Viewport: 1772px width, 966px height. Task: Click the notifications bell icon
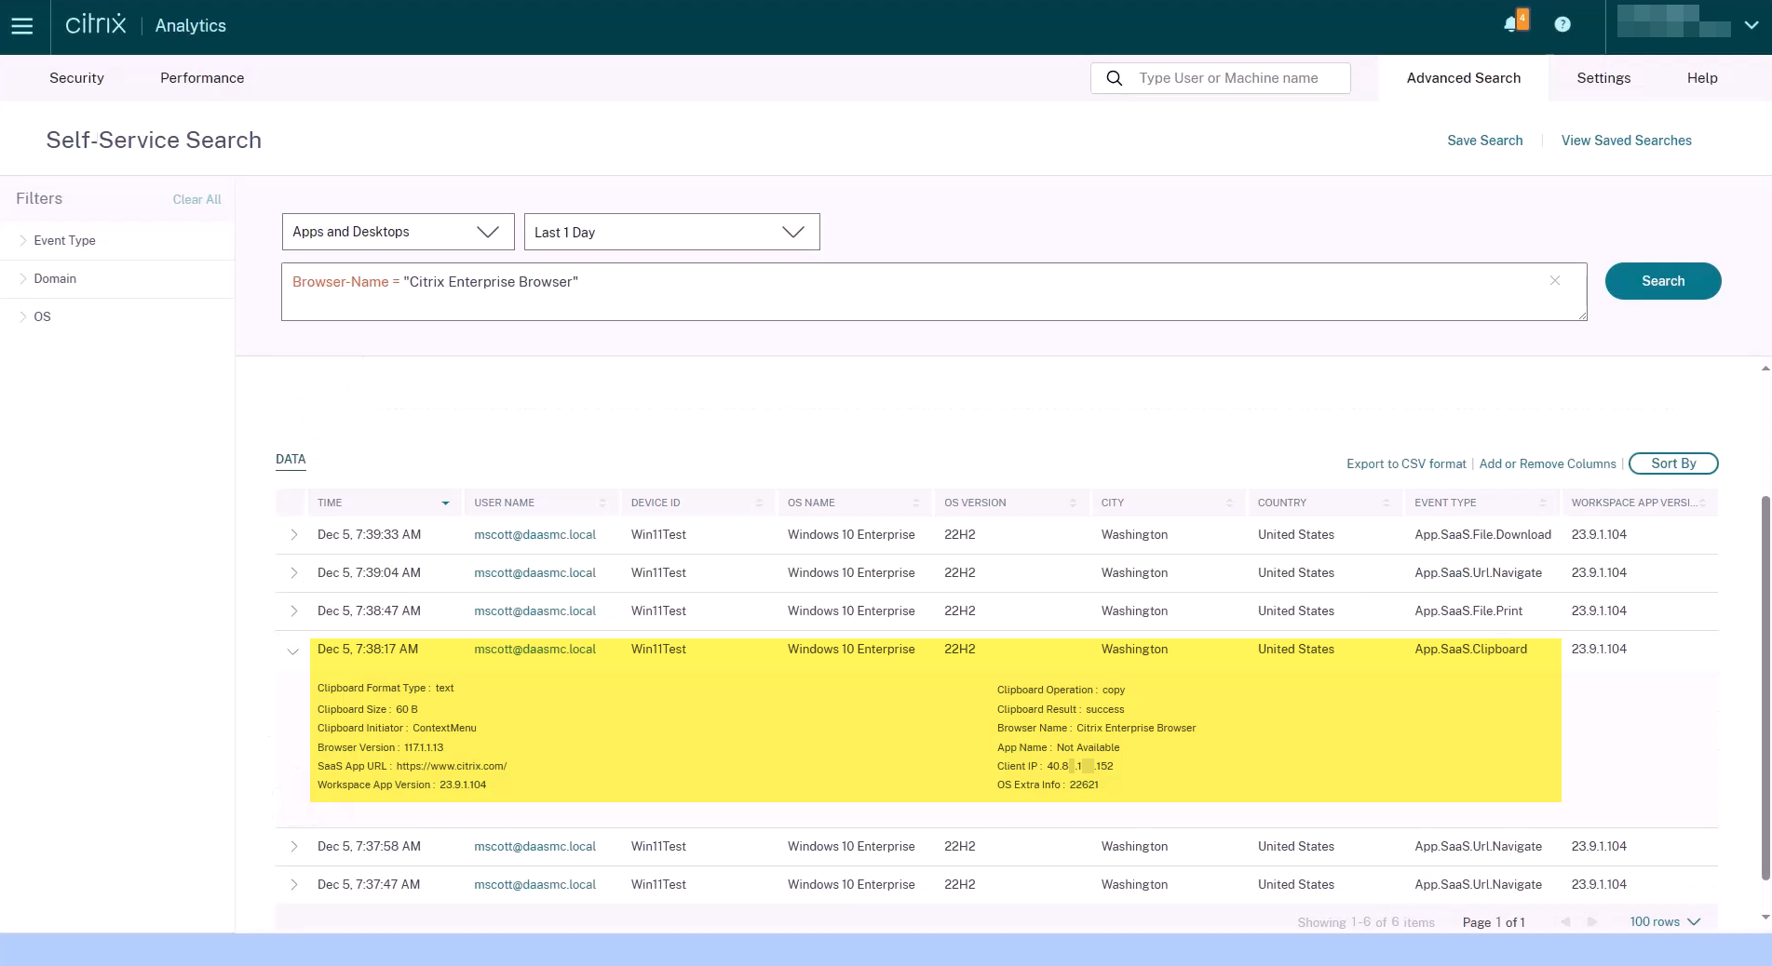(1511, 24)
